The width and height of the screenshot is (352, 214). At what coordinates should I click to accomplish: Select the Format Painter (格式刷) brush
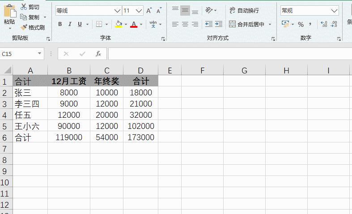[24, 27]
